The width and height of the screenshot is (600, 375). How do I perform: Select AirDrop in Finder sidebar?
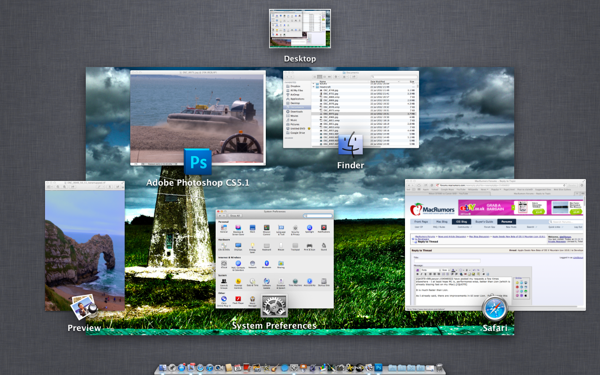[294, 95]
